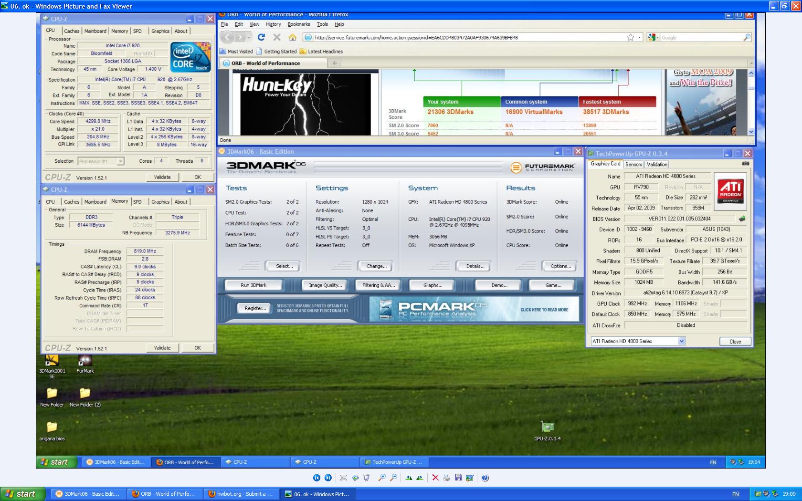This screenshot has height=501, width=802.
Task: Click Firefox Stop loading icon
Action: click(277, 37)
